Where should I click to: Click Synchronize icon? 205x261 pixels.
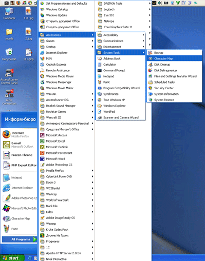(100, 94)
